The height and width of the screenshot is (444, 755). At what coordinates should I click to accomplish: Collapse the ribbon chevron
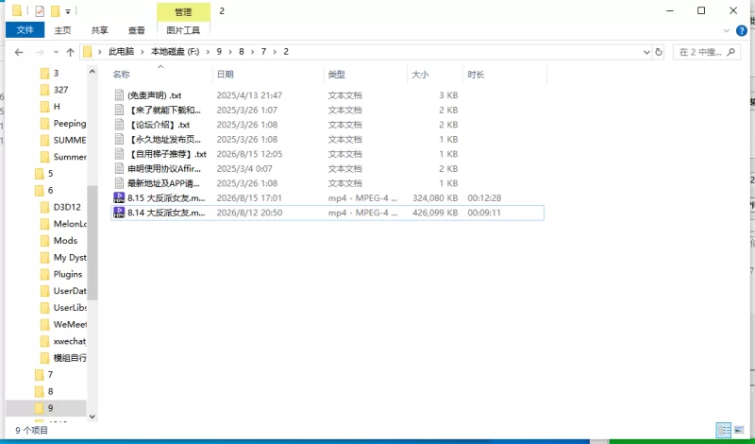pyautogui.click(x=727, y=31)
